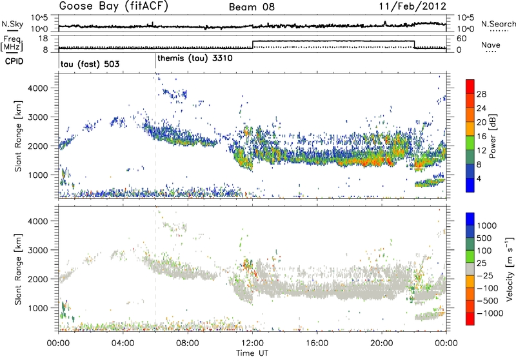Click the 'N.Search' legend label
This screenshot has width=516, height=357.
pyautogui.click(x=498, y=24)
